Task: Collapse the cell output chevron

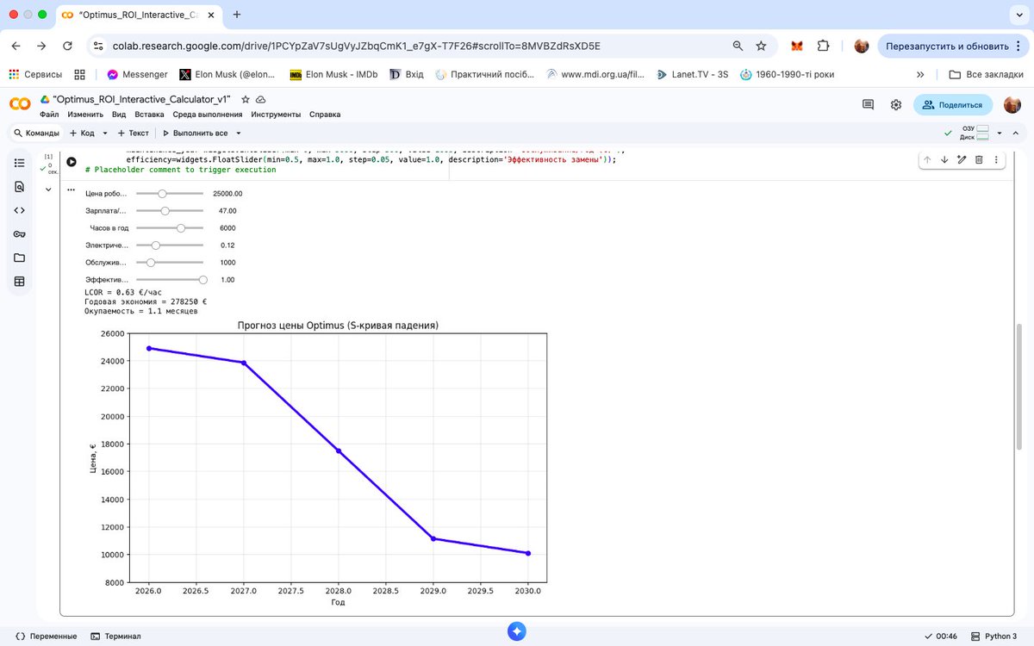Action: click(49, 189)
